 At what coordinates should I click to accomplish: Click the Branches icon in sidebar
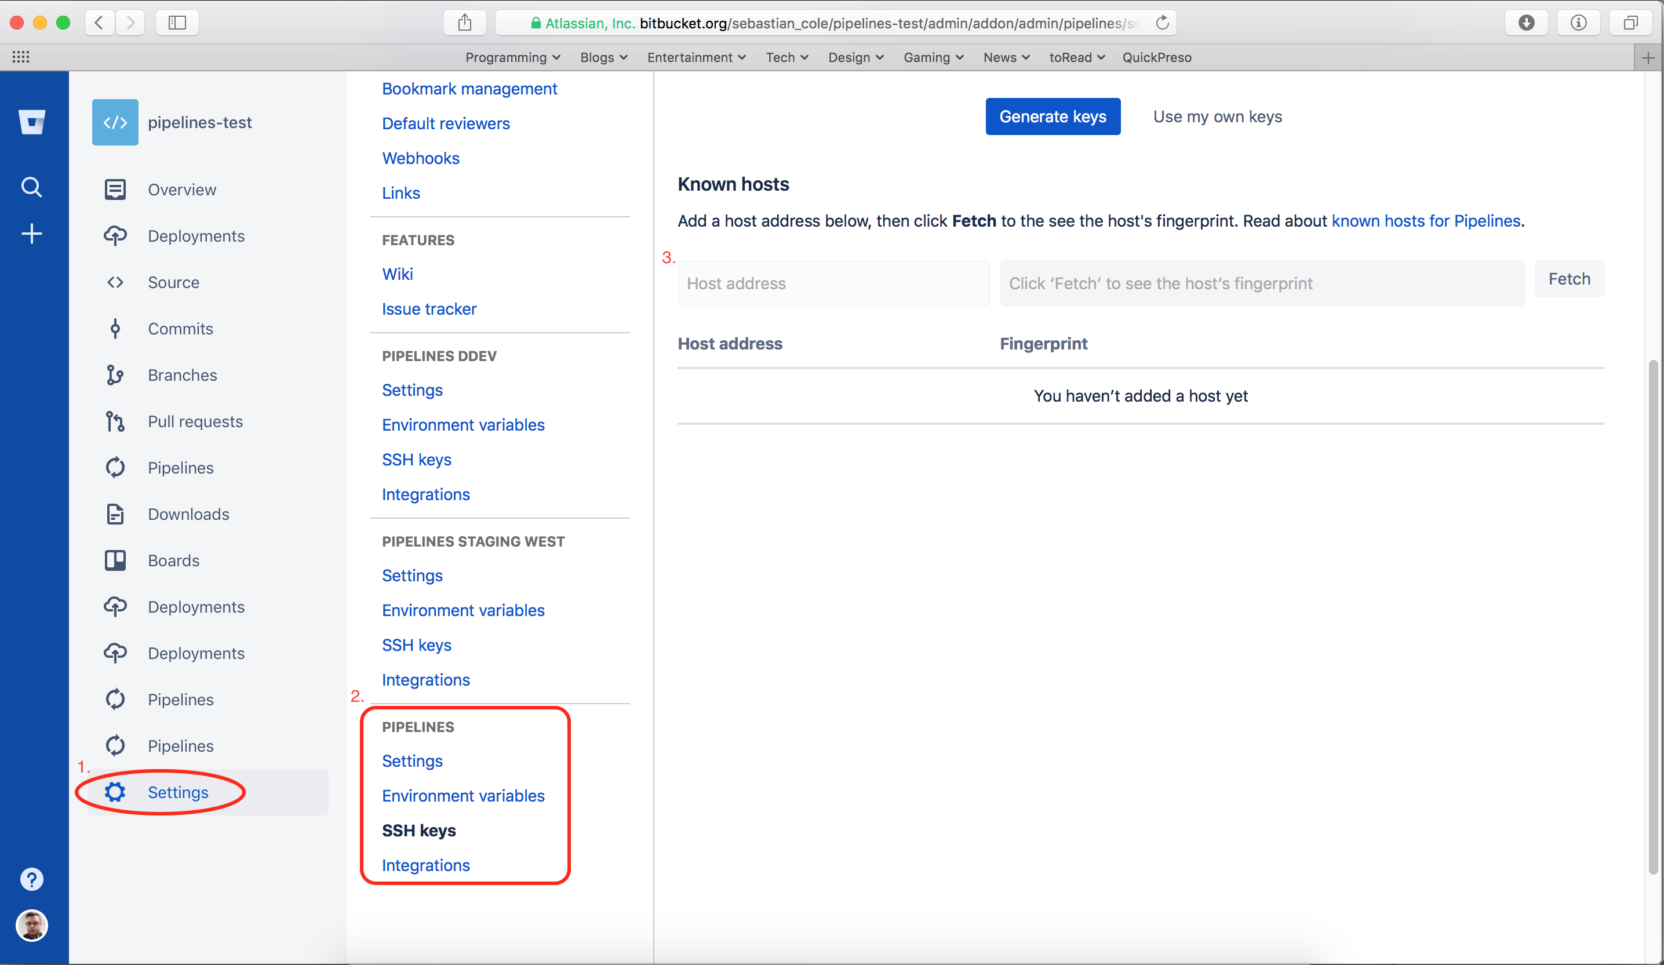click(115, 374)
